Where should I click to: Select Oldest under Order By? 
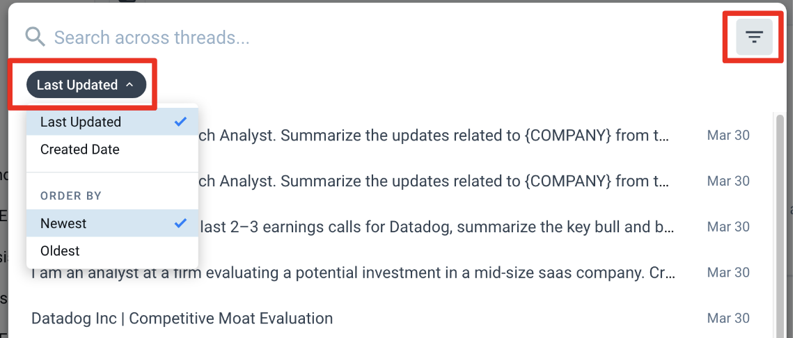point(61,251)
